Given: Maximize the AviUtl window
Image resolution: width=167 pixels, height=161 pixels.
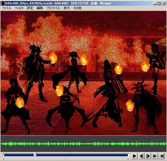Looking at the screenshot, I should coord(159,3).
